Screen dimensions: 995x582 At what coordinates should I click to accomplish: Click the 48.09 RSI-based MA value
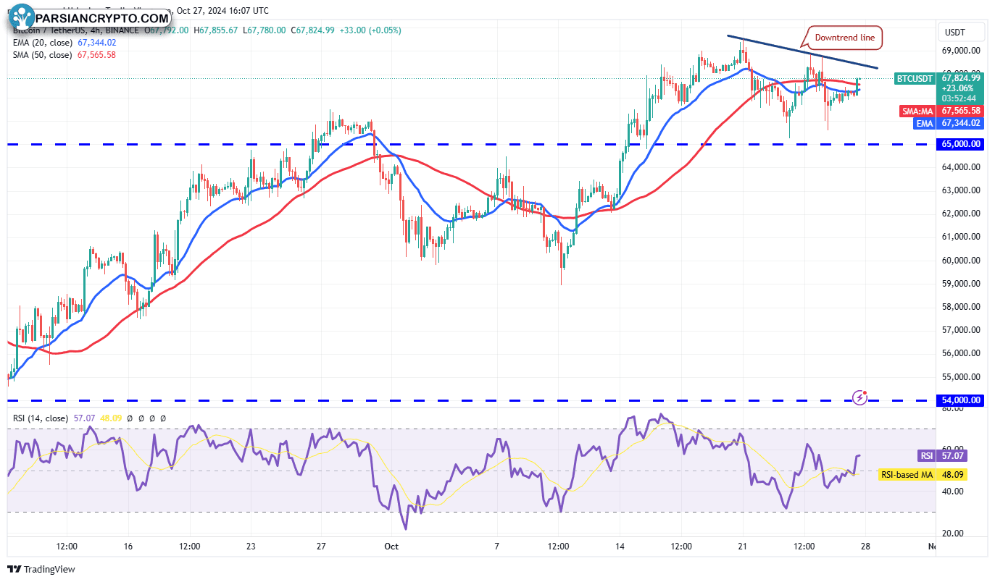(x=952, y=475)
